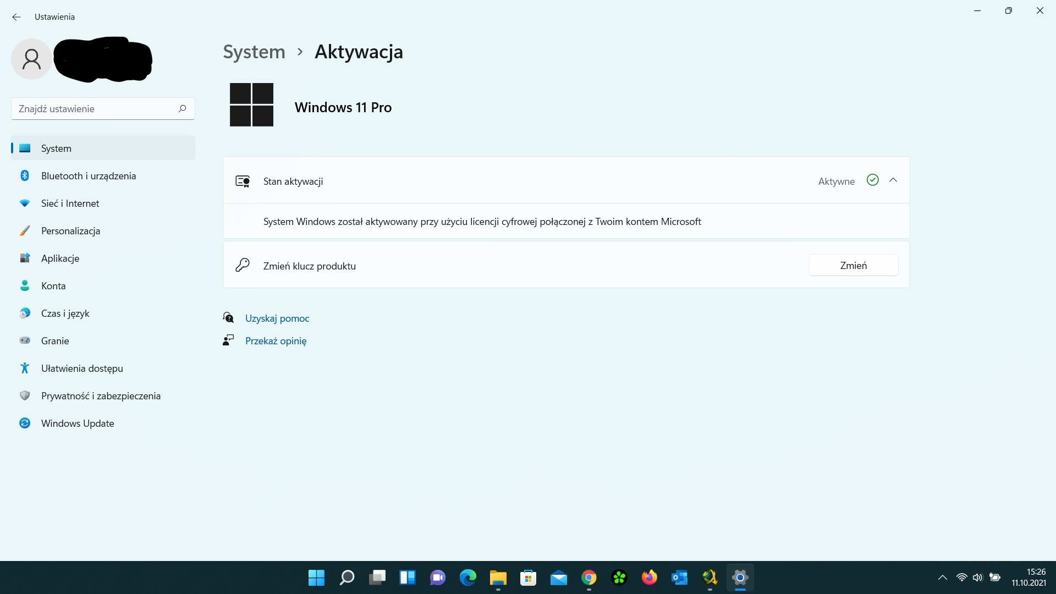Click the 'Zmień klucz produktu' label
Image resolution: width=1056 pixels, height=594 pixels.
(x=309, y=266)
